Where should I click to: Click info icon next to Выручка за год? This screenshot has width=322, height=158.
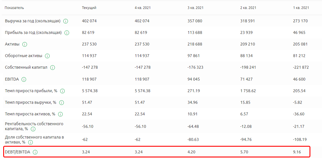[66, 21]
